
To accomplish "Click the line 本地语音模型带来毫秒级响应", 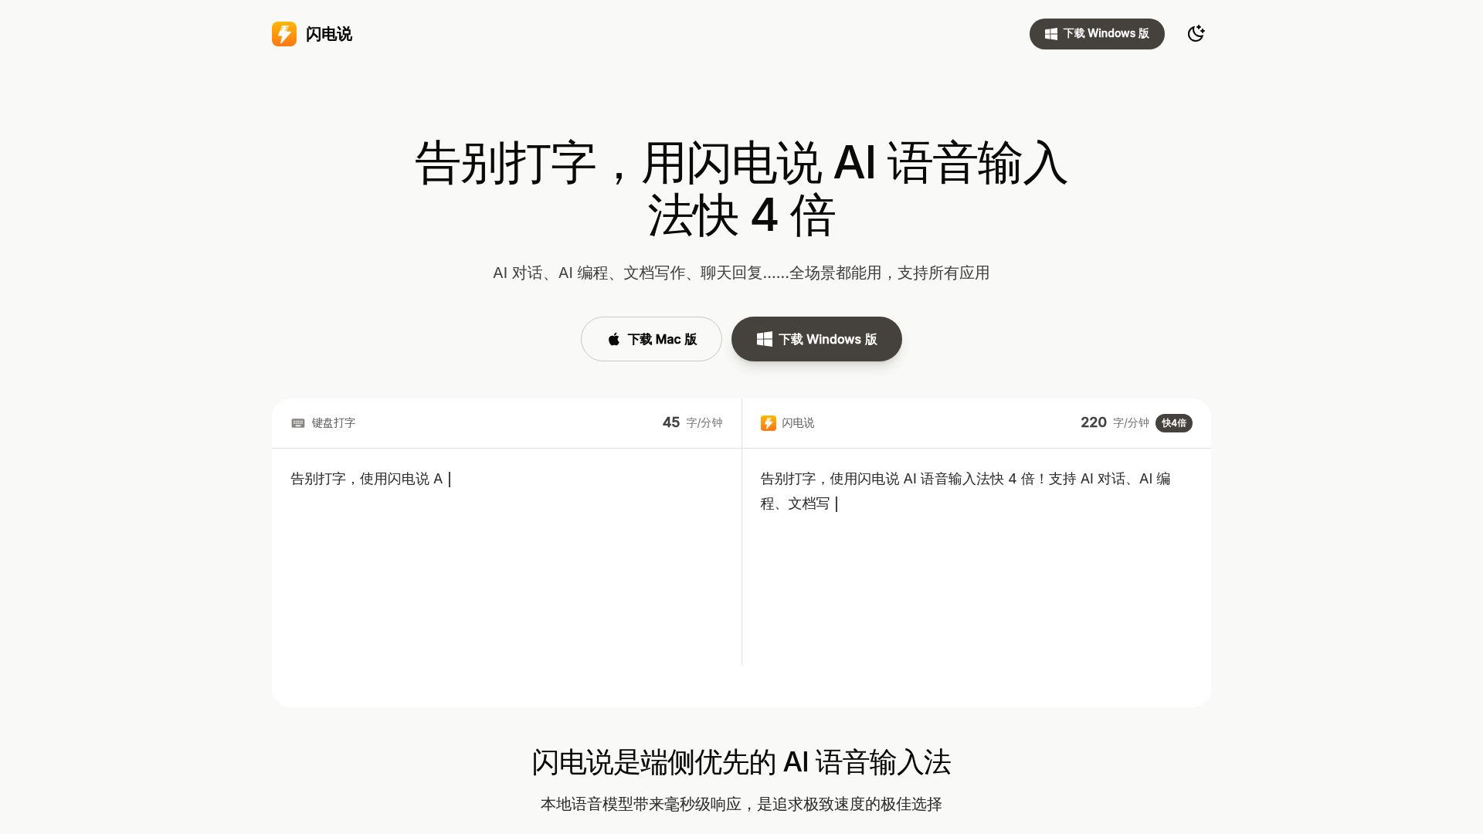I will point(741,805).
